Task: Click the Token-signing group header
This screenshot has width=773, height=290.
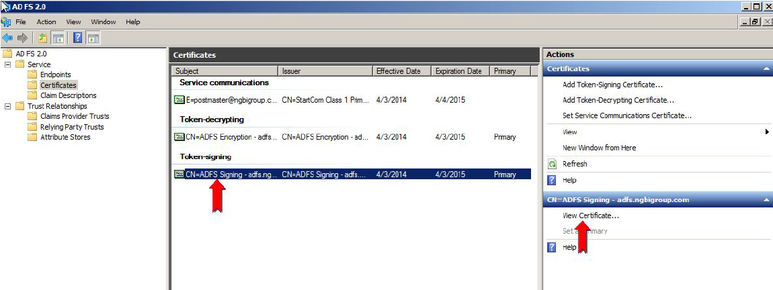Action: point(206,156)
